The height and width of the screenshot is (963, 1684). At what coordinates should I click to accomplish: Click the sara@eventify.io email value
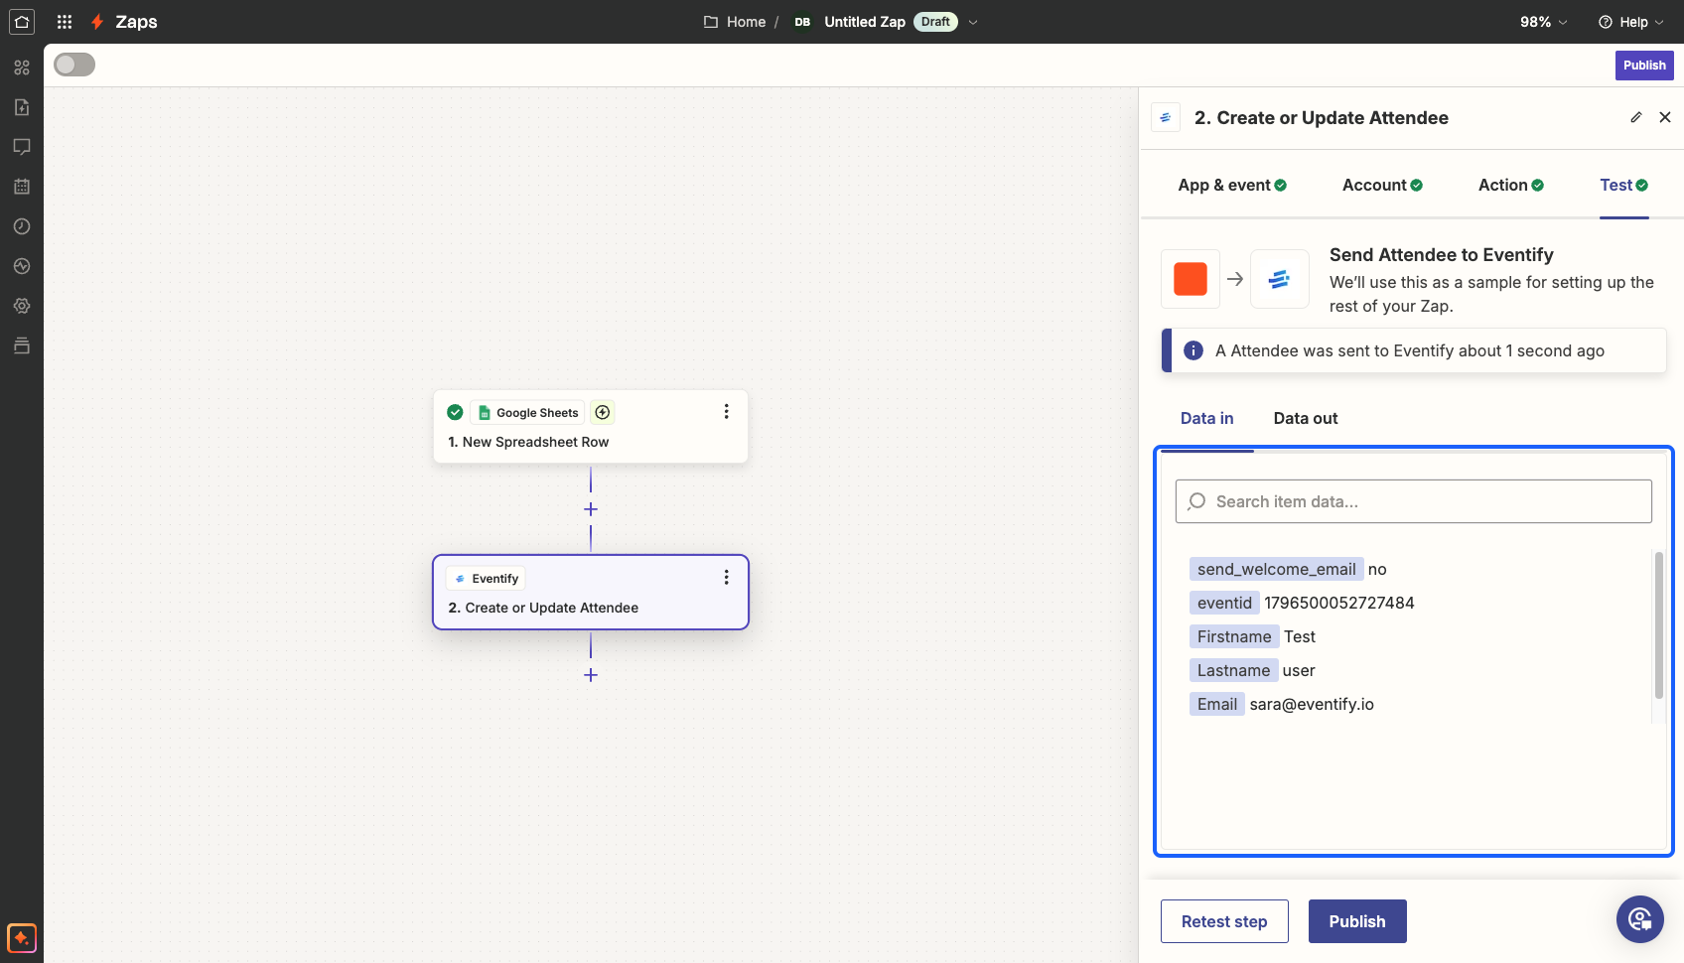point(1312,704)
